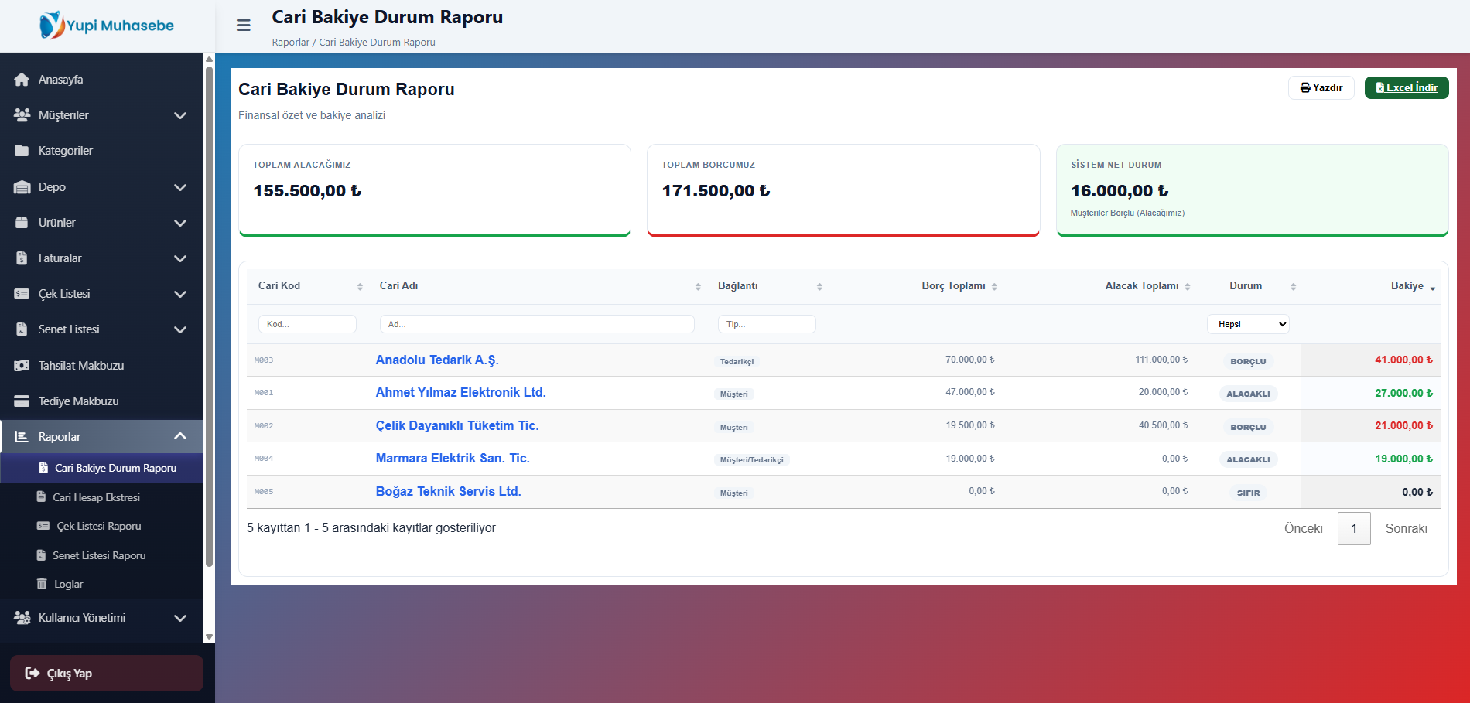Click the Çek Listesi Raporu icon
Image resolution: width=1470 pixels, height=703 pixels.
(43, 526)
